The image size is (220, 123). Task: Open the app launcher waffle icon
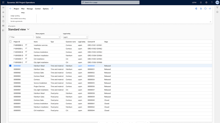click(3, 2)
